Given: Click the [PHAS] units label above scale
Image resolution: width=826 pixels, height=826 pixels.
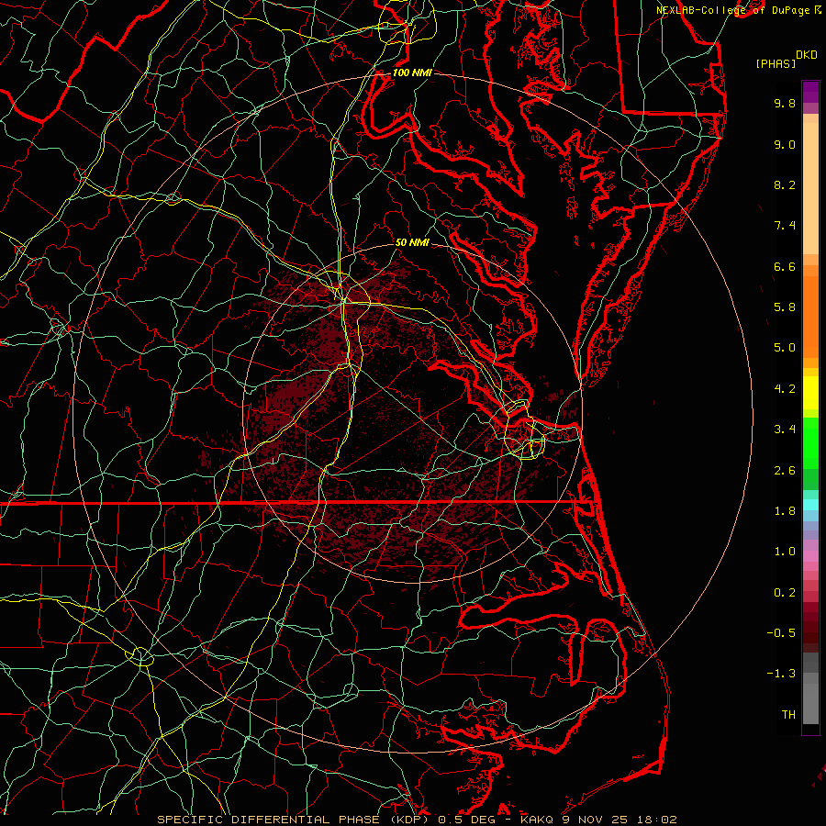Looking at the screenshot, I should tap(776, 63).
